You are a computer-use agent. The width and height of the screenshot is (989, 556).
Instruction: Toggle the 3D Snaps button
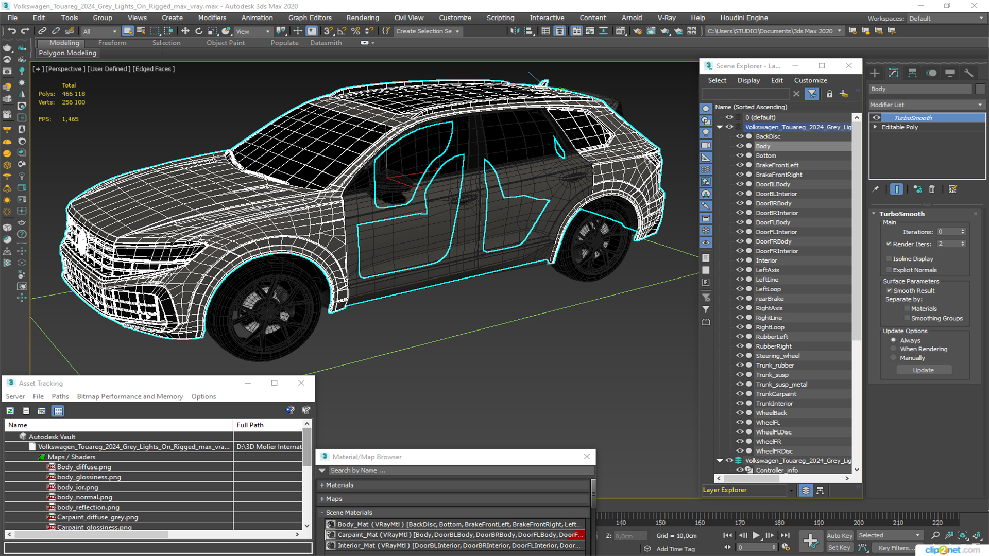pyautogui.click(x=328, y=31)
